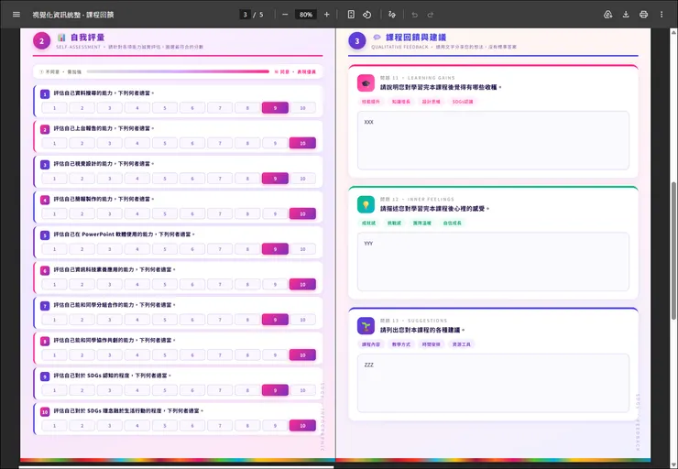Choose score 9 for SDGs 認知 question
The image size is (678, 469).
pyautogui.click(x=275, y=390)
